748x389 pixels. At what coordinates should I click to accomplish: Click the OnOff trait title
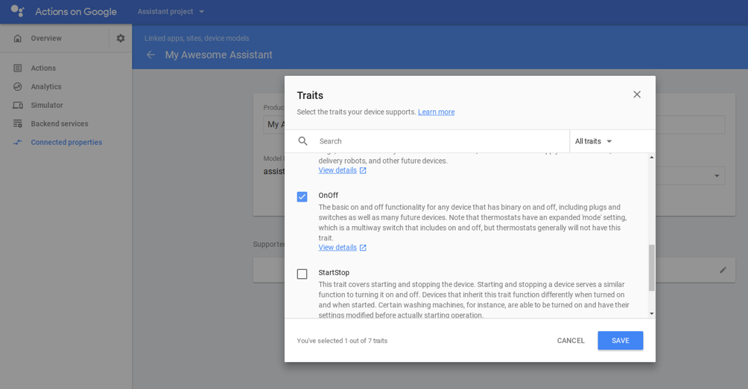[x=329, y=195]
